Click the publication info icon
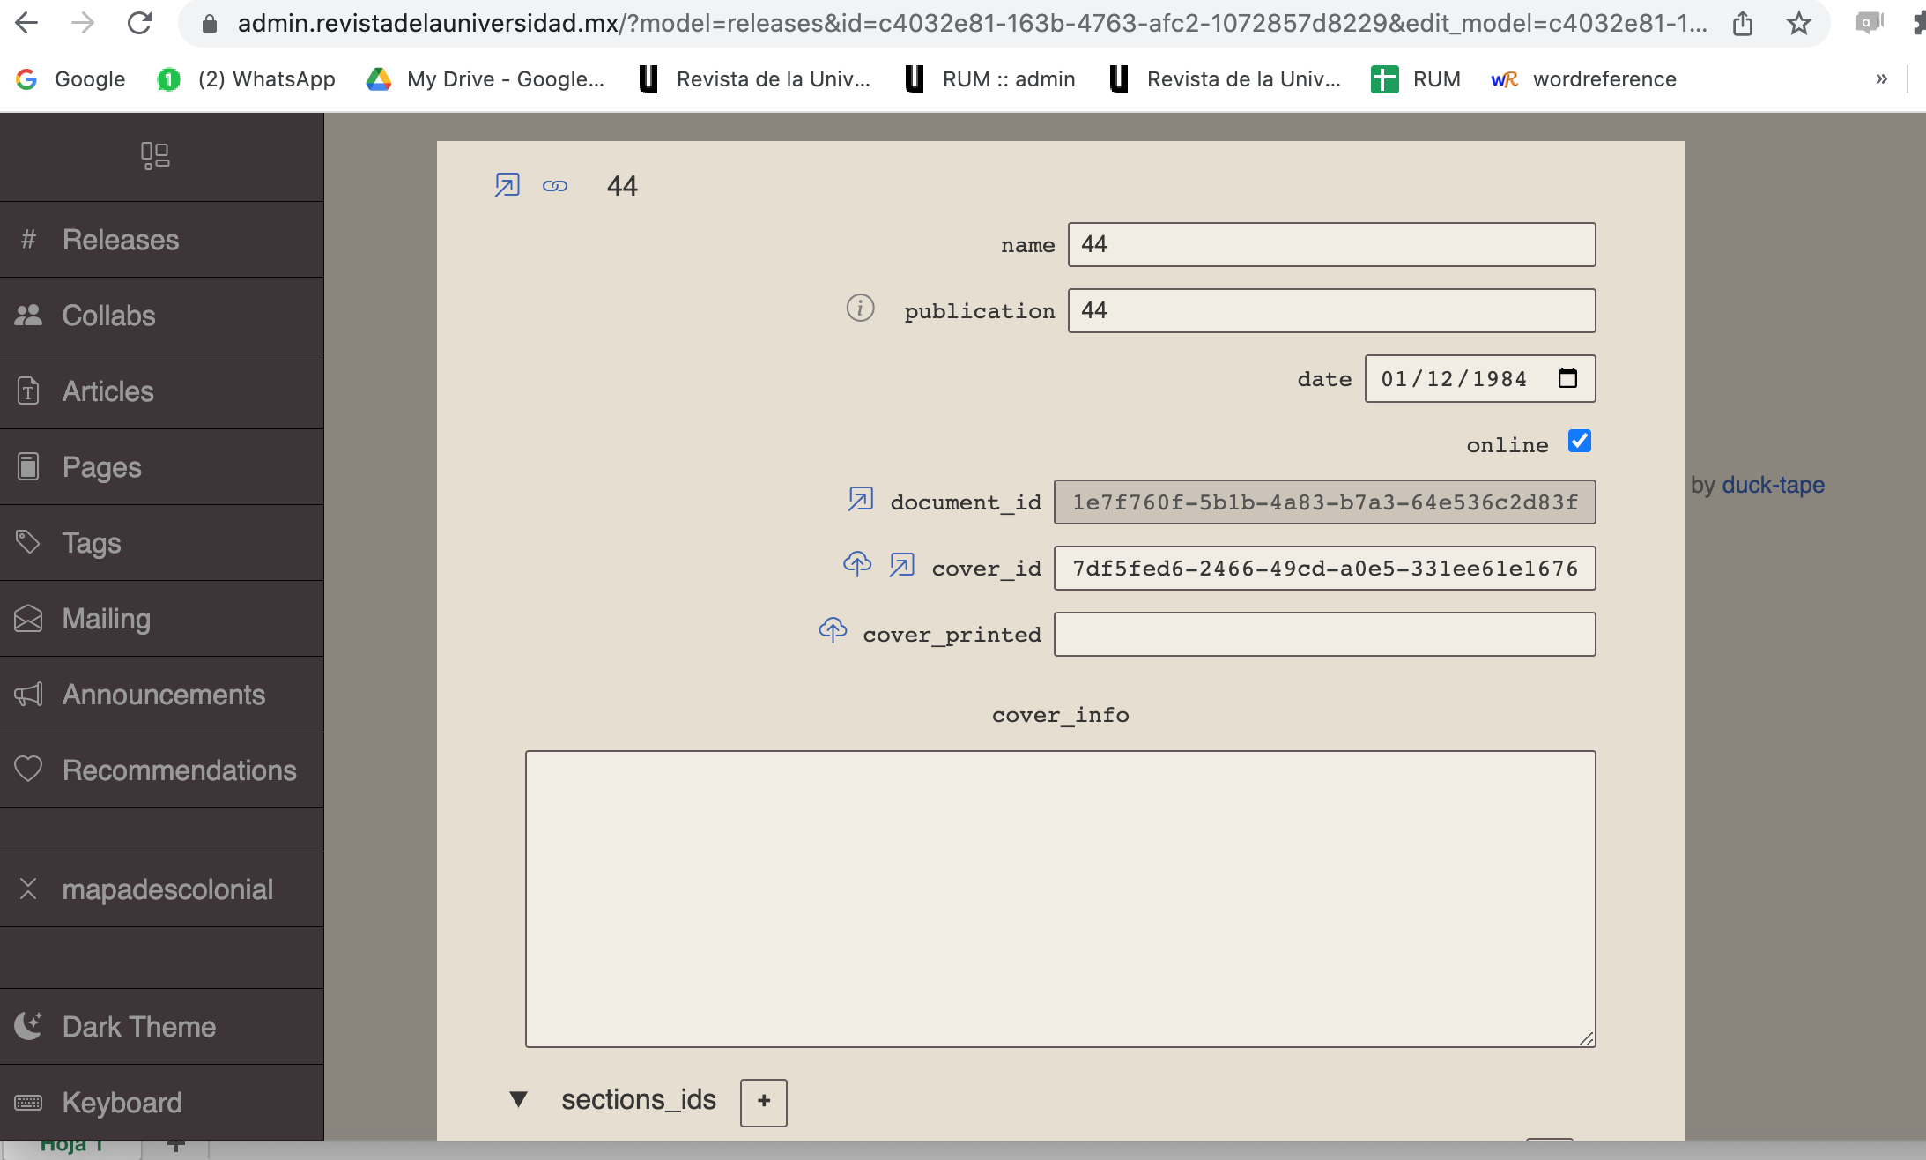The width and height of the screenshot is (1926, 1160). pos(860,309)
